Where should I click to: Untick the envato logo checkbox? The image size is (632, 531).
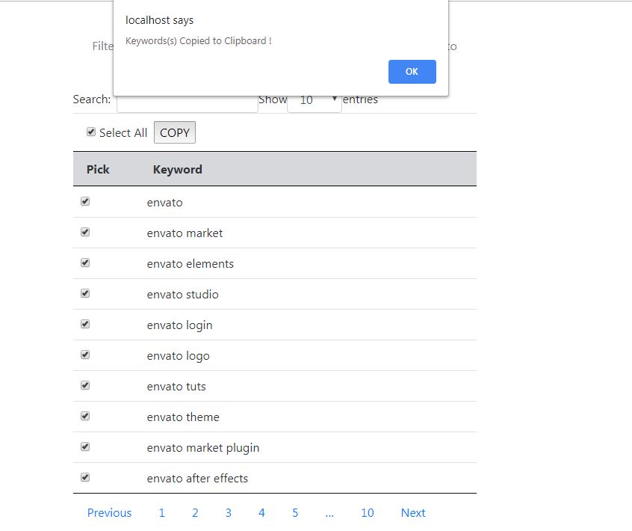tap(85, 355)
